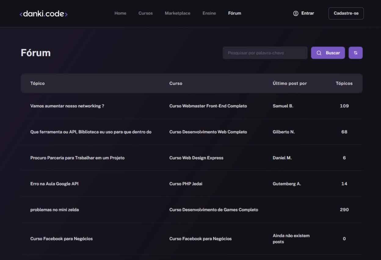Image resolution: width=381 pixels, height=260 pixels.
Task: Open the 'Que ferramenta ou API' topic
Action: click(x=91, y=132)
